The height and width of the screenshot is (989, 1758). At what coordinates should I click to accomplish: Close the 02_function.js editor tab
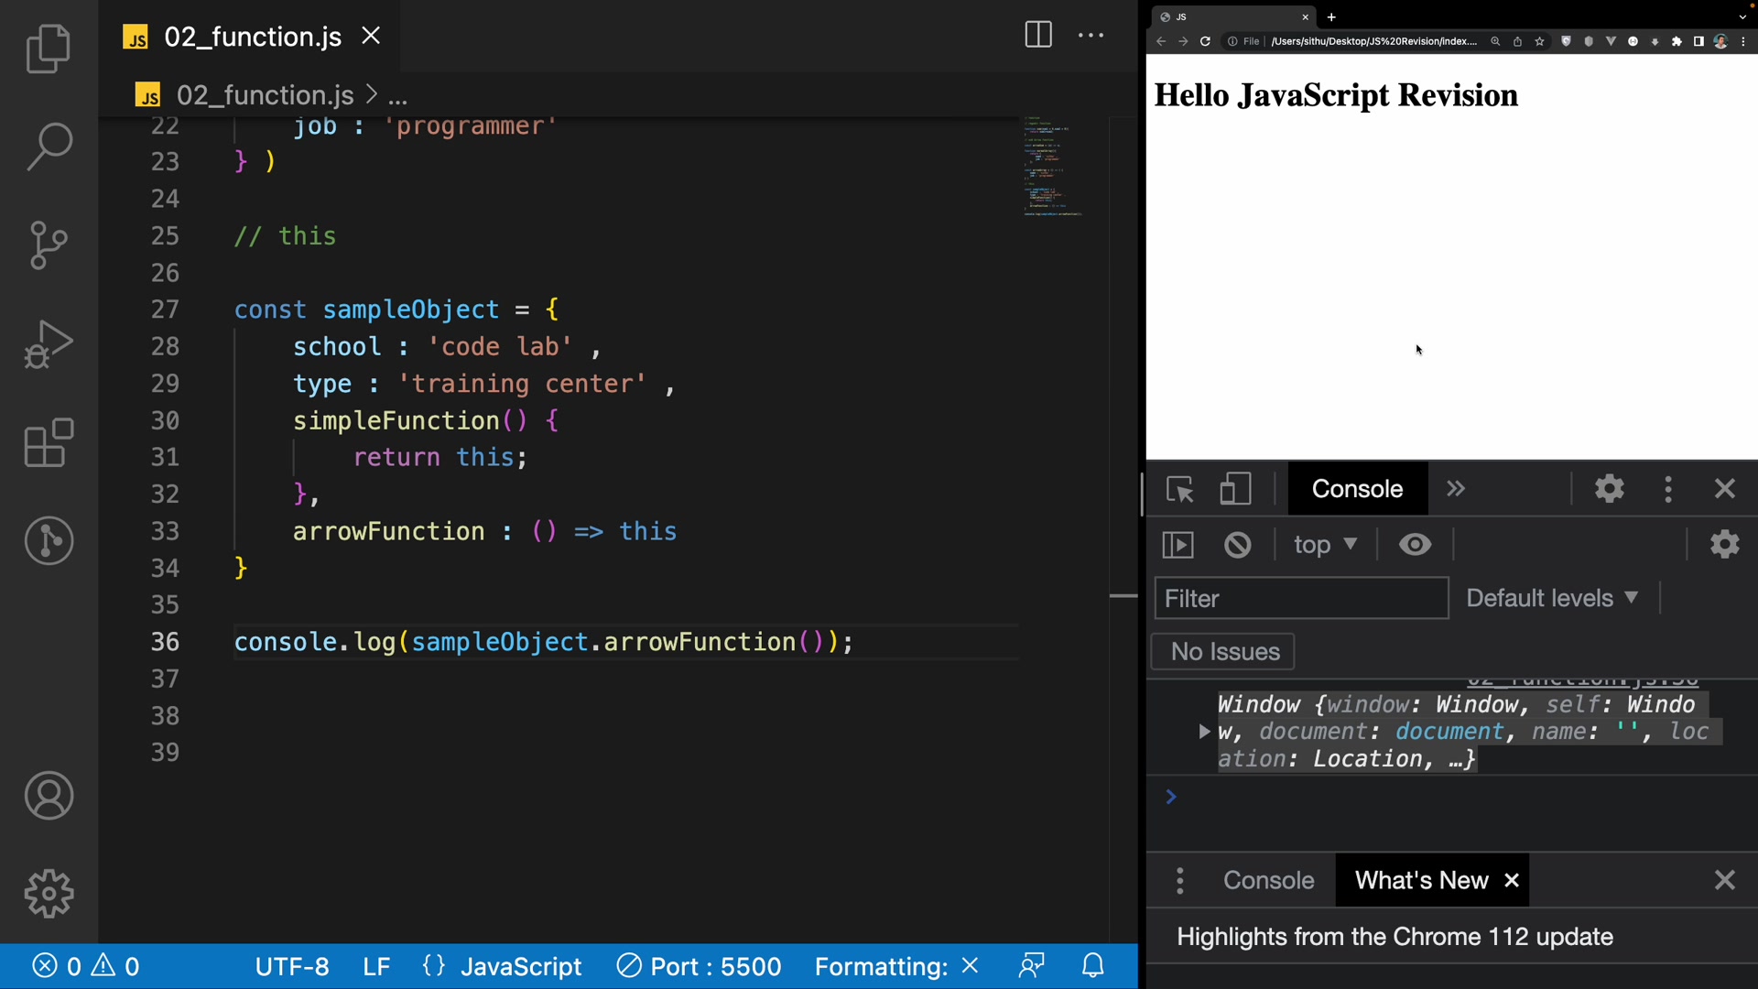tap(371, 36)
